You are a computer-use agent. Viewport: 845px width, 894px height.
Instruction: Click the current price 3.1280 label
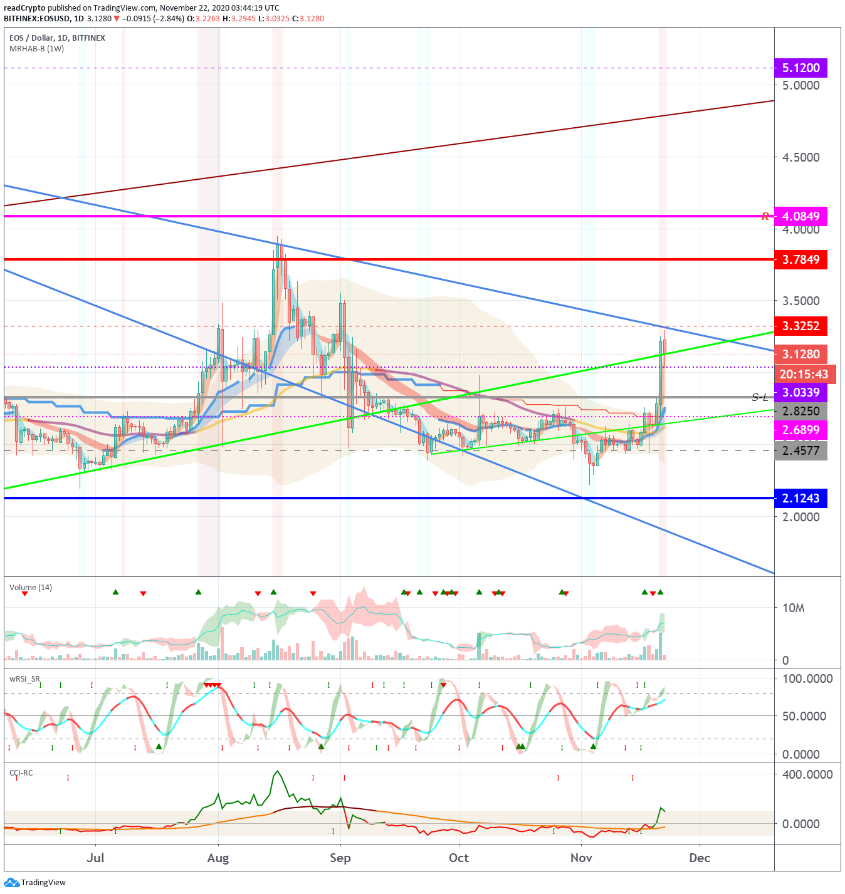click(x=801, y=354)
